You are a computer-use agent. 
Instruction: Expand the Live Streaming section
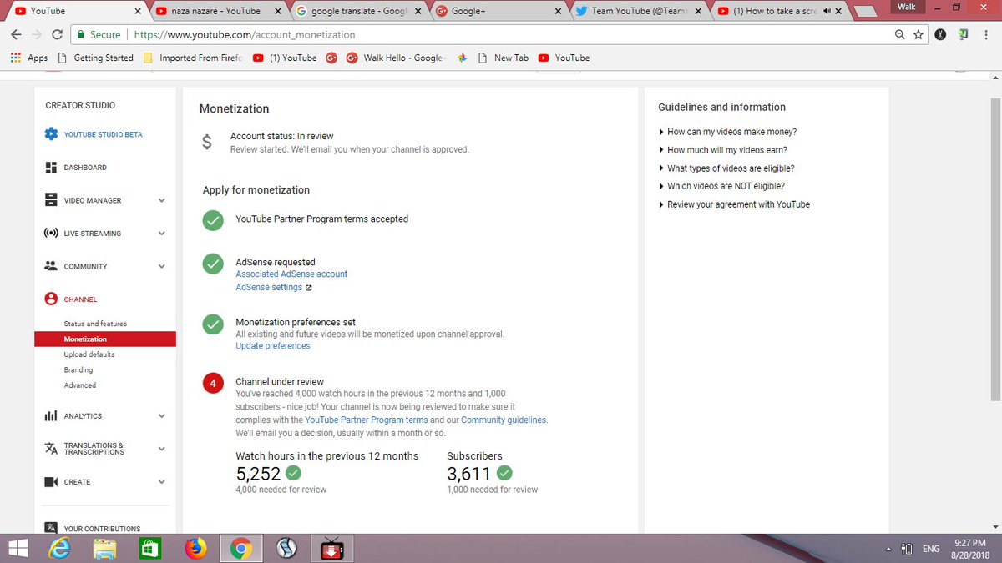[x=161, y=234]
